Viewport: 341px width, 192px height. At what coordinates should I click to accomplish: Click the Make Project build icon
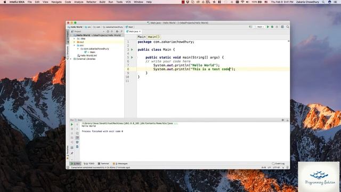click(x=250, y=27)
